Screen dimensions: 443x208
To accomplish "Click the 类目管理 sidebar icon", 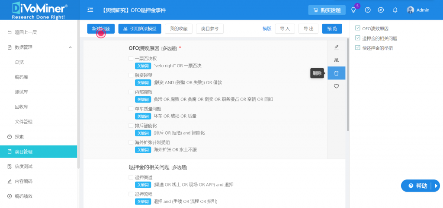I will (10, 151).
